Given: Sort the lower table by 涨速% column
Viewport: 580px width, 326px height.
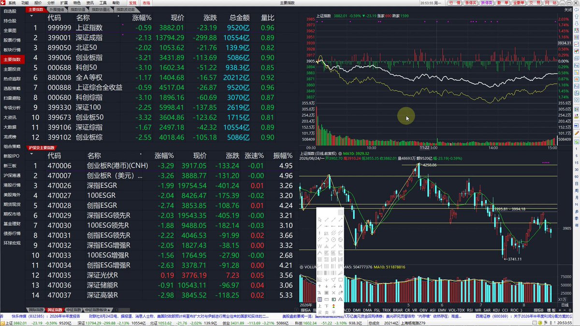Looking at the screenshot, I should tap(254, 156).
